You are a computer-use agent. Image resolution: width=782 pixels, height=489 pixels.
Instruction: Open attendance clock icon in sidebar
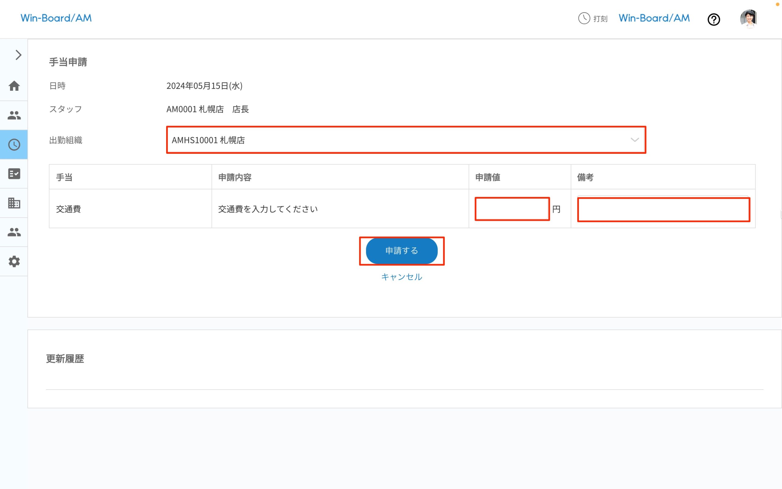(x=14, y=145)
